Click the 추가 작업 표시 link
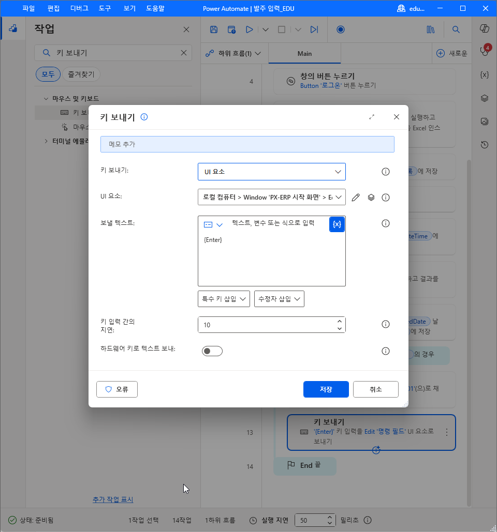 (113, 499)
